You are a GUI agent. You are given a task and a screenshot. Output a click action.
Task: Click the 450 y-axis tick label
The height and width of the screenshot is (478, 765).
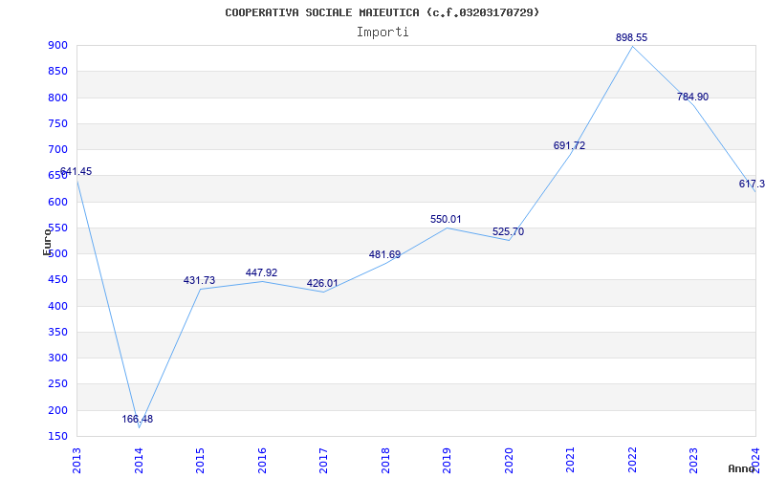[57, 279]
